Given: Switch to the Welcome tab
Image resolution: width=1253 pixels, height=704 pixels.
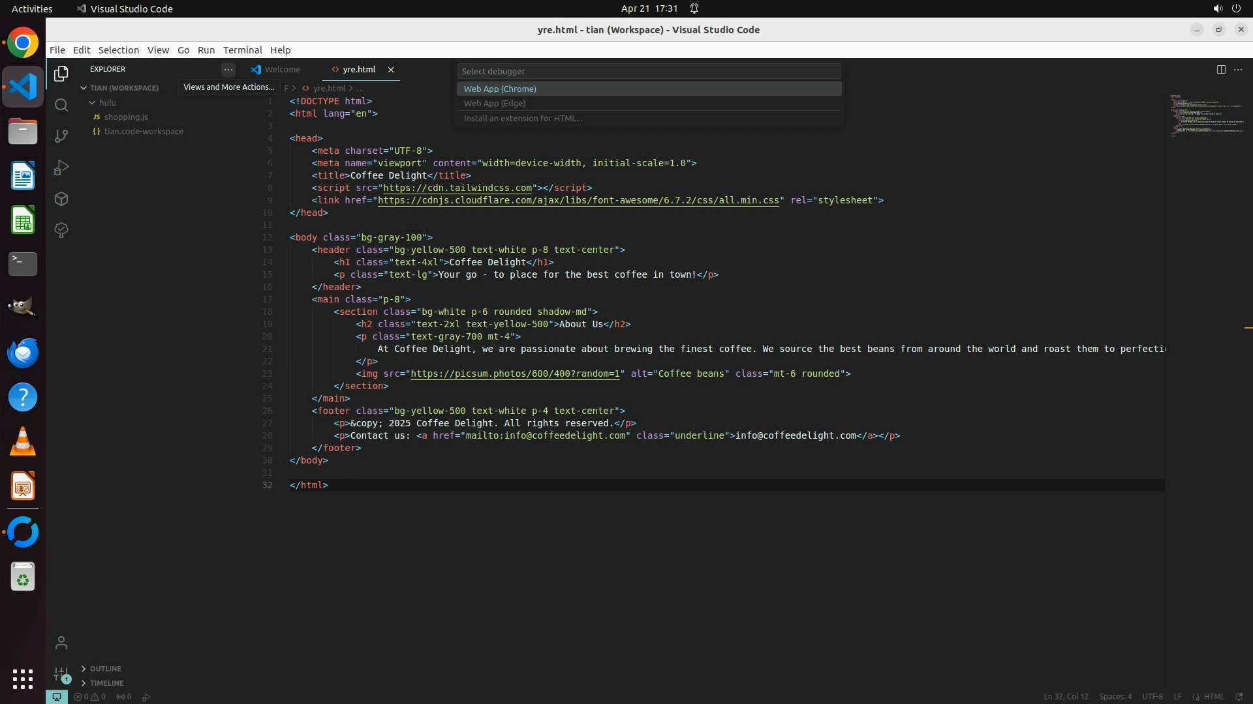Looking at the screenshot, I should click(282, 69).
